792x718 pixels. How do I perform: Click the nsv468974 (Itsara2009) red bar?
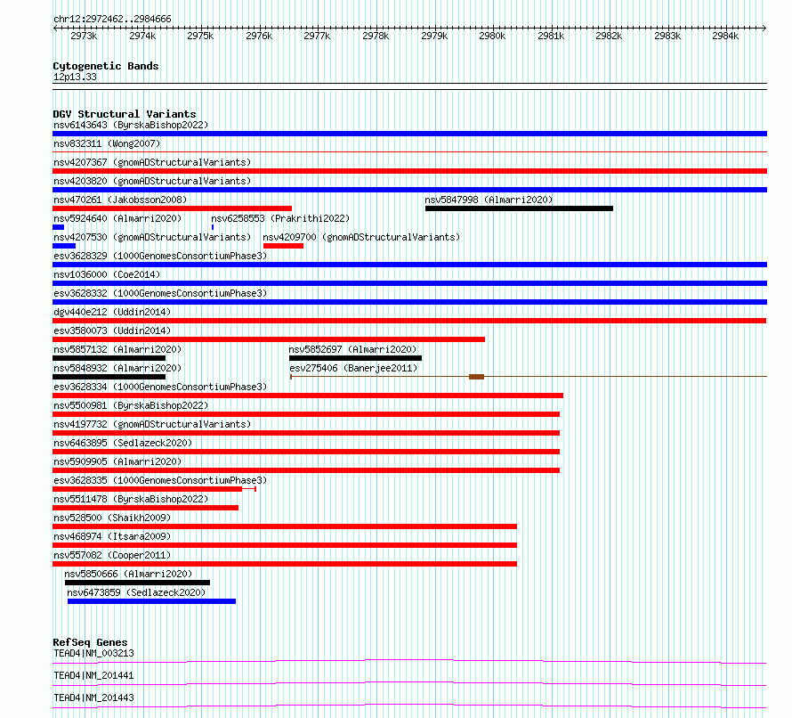click(285, 545)
